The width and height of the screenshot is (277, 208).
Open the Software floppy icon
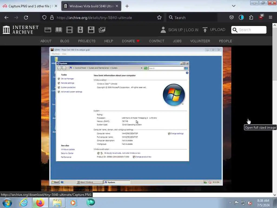coord(91,30)
